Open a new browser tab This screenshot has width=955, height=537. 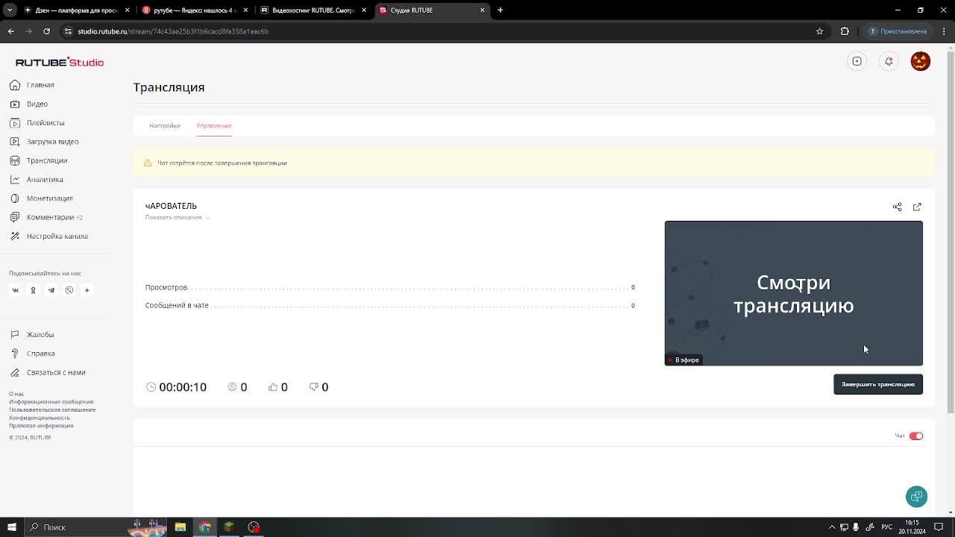500,10
